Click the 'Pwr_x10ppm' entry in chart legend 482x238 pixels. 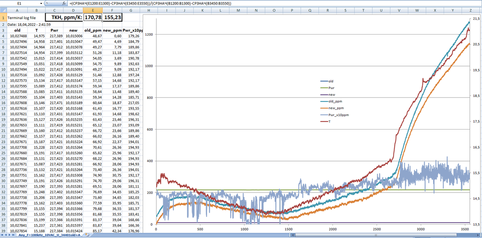click(x=334, y=115)
